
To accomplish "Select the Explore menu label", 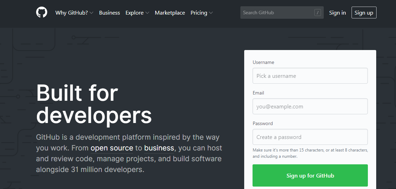I will (x=134, y=13).
